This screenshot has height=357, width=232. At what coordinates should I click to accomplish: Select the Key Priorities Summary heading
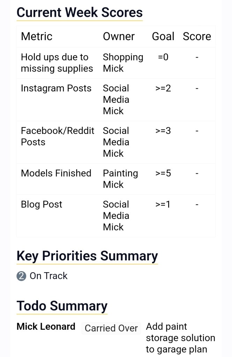(x=87, y=256)
